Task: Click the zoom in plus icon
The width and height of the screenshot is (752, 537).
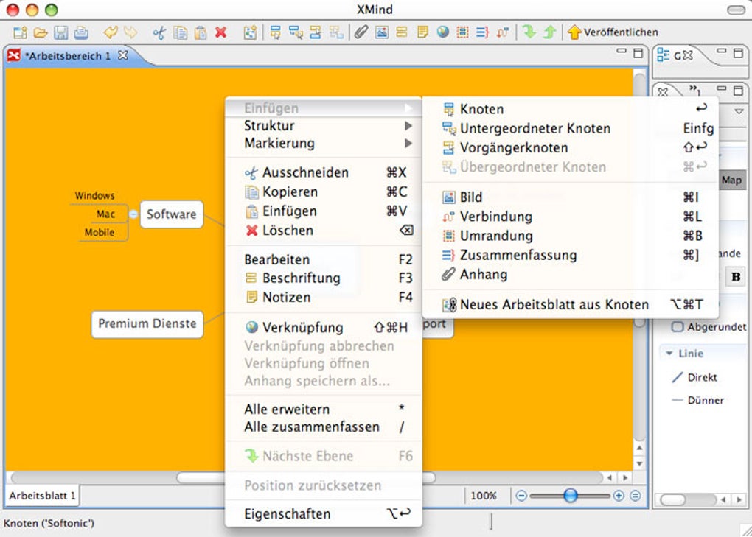Action: 619,496
